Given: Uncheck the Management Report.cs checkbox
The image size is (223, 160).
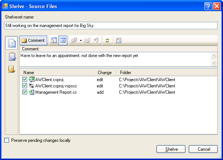Looking at the screenshot, I should tap(25, 92).
